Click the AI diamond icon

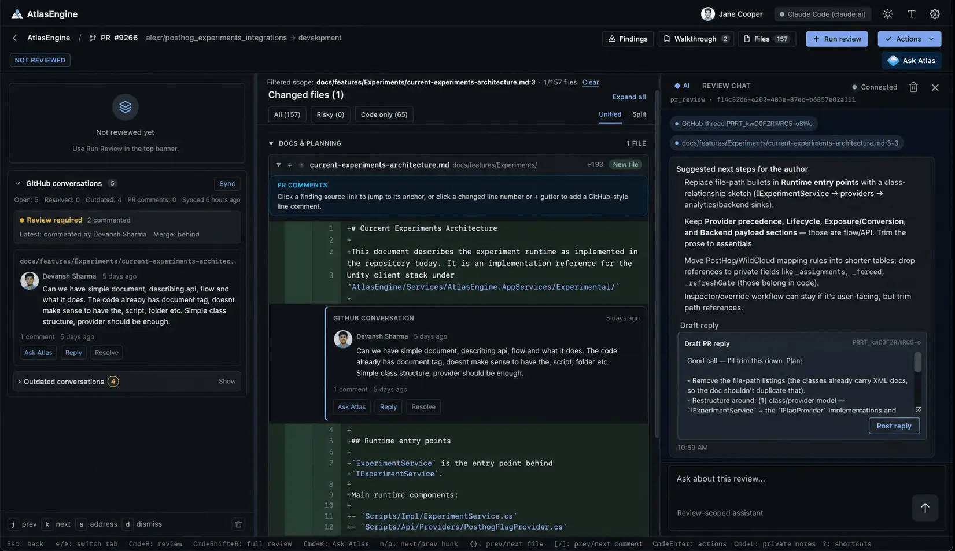click(677, 86)
